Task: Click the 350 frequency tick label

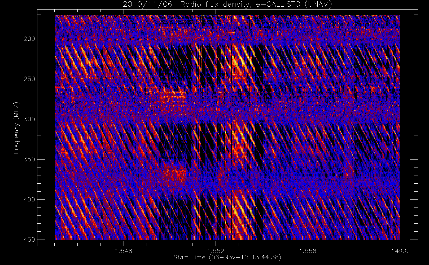Action: tap(29, 159)
